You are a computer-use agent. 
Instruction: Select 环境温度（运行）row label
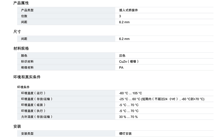[x=33, y=93]
